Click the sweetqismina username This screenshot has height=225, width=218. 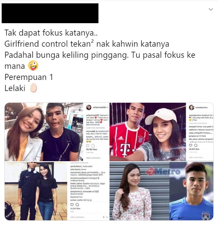[201, 107]
